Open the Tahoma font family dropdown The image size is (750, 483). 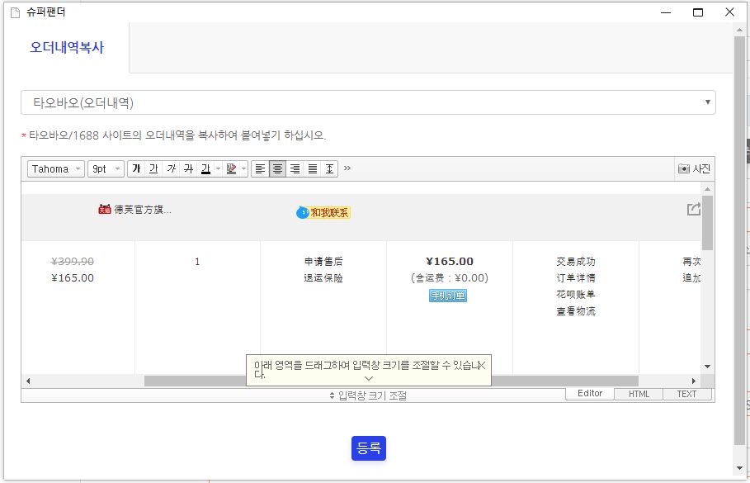(56, 168)
